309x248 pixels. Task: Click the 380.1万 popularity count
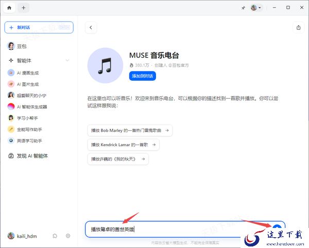coord(140,65)
